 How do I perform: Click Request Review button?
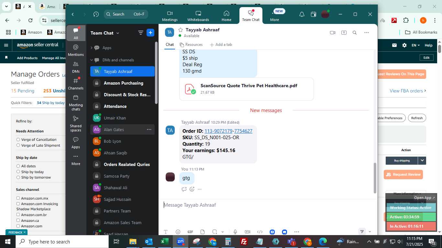coord(403,174)
